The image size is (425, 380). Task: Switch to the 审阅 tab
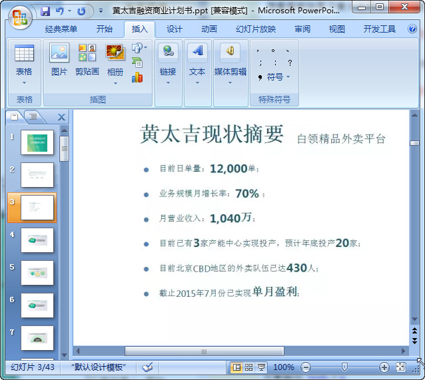coord(302,29)
